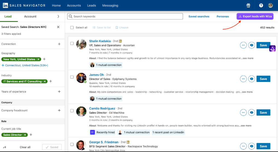Open the Leads navigation item
The width and height of the screenshot is (278, 152).
[x=92, y=5]
